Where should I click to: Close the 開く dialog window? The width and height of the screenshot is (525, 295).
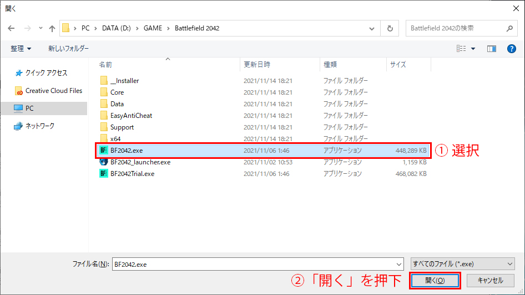tap(516, 8)
